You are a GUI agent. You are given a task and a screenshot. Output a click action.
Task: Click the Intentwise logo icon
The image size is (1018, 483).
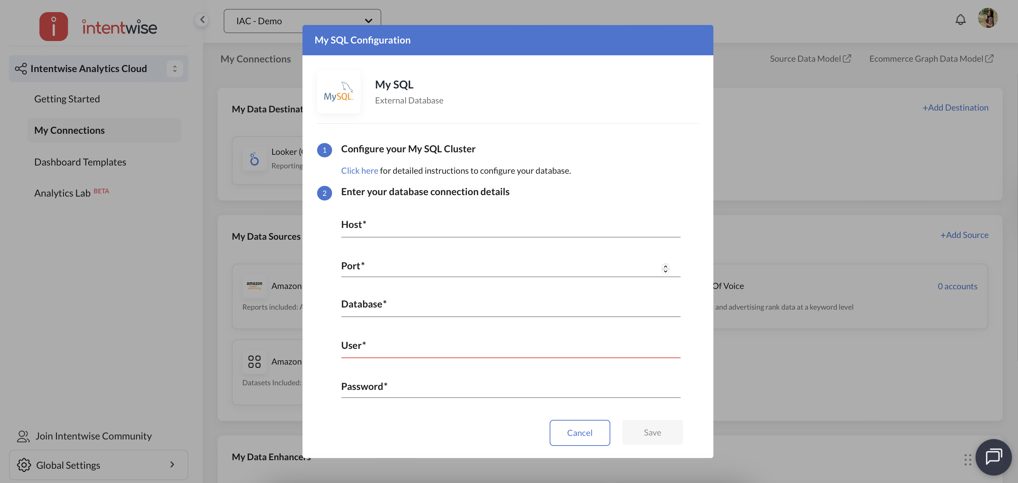54,26
